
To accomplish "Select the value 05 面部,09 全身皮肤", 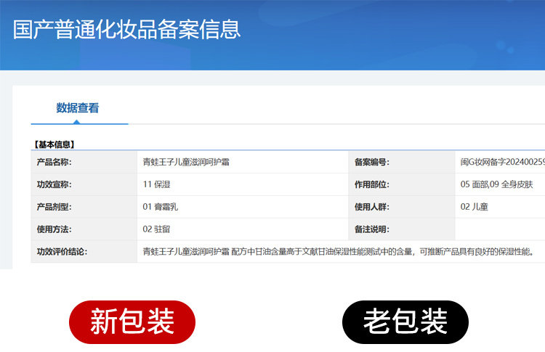I will [497, 184].
